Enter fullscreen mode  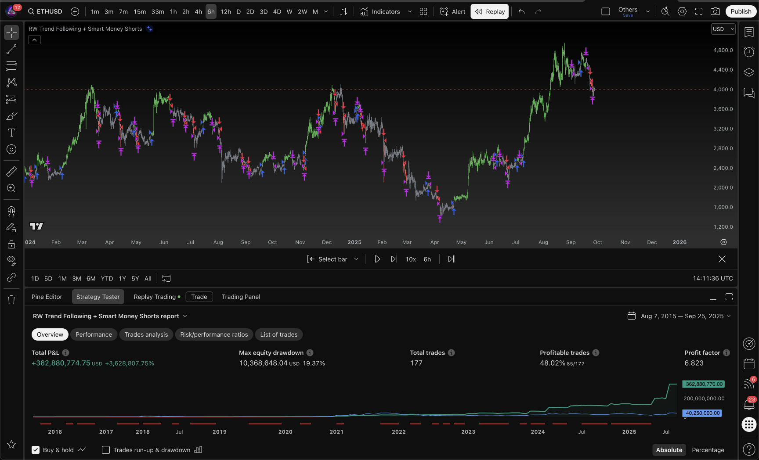(x=699, y=11)
